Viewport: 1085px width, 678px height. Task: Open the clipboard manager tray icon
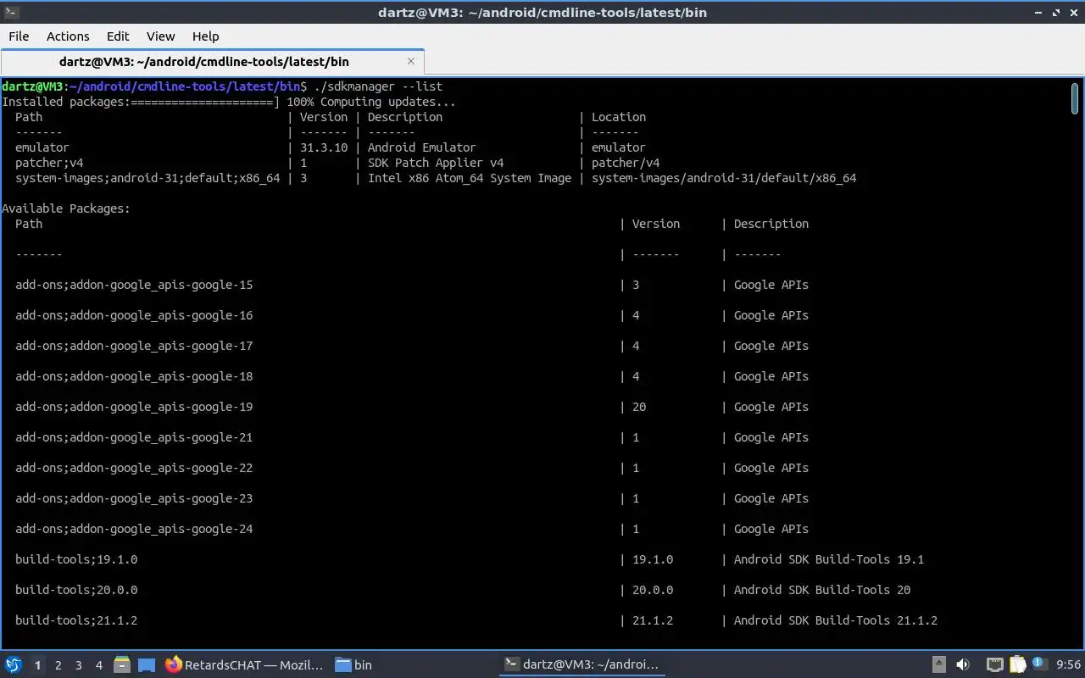click(1018, 664)
